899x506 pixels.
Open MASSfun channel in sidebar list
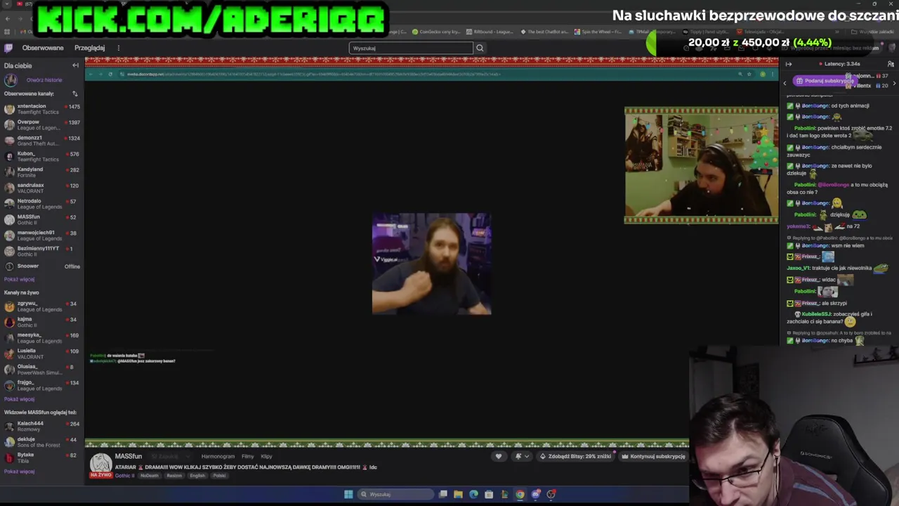[42, 219]
